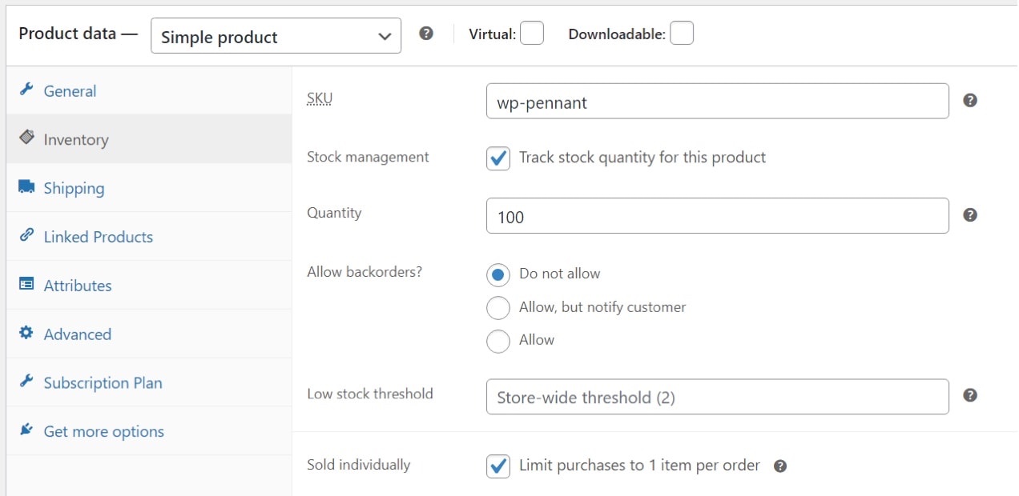Show the Sold individually help tooltip
The image size is (1019, 496).
point(780,466)
